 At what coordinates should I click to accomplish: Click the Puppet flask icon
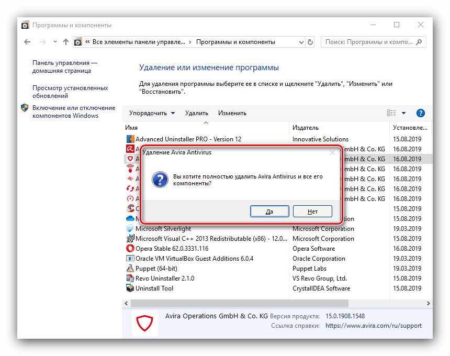130,268
